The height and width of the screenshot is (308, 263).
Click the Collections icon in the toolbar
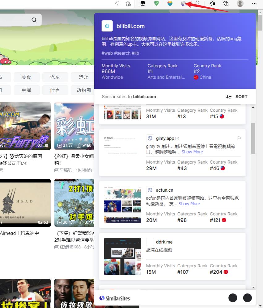(226, 4)
